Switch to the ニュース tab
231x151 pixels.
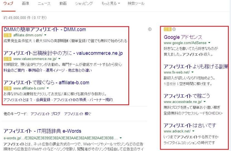coord(44,3)
